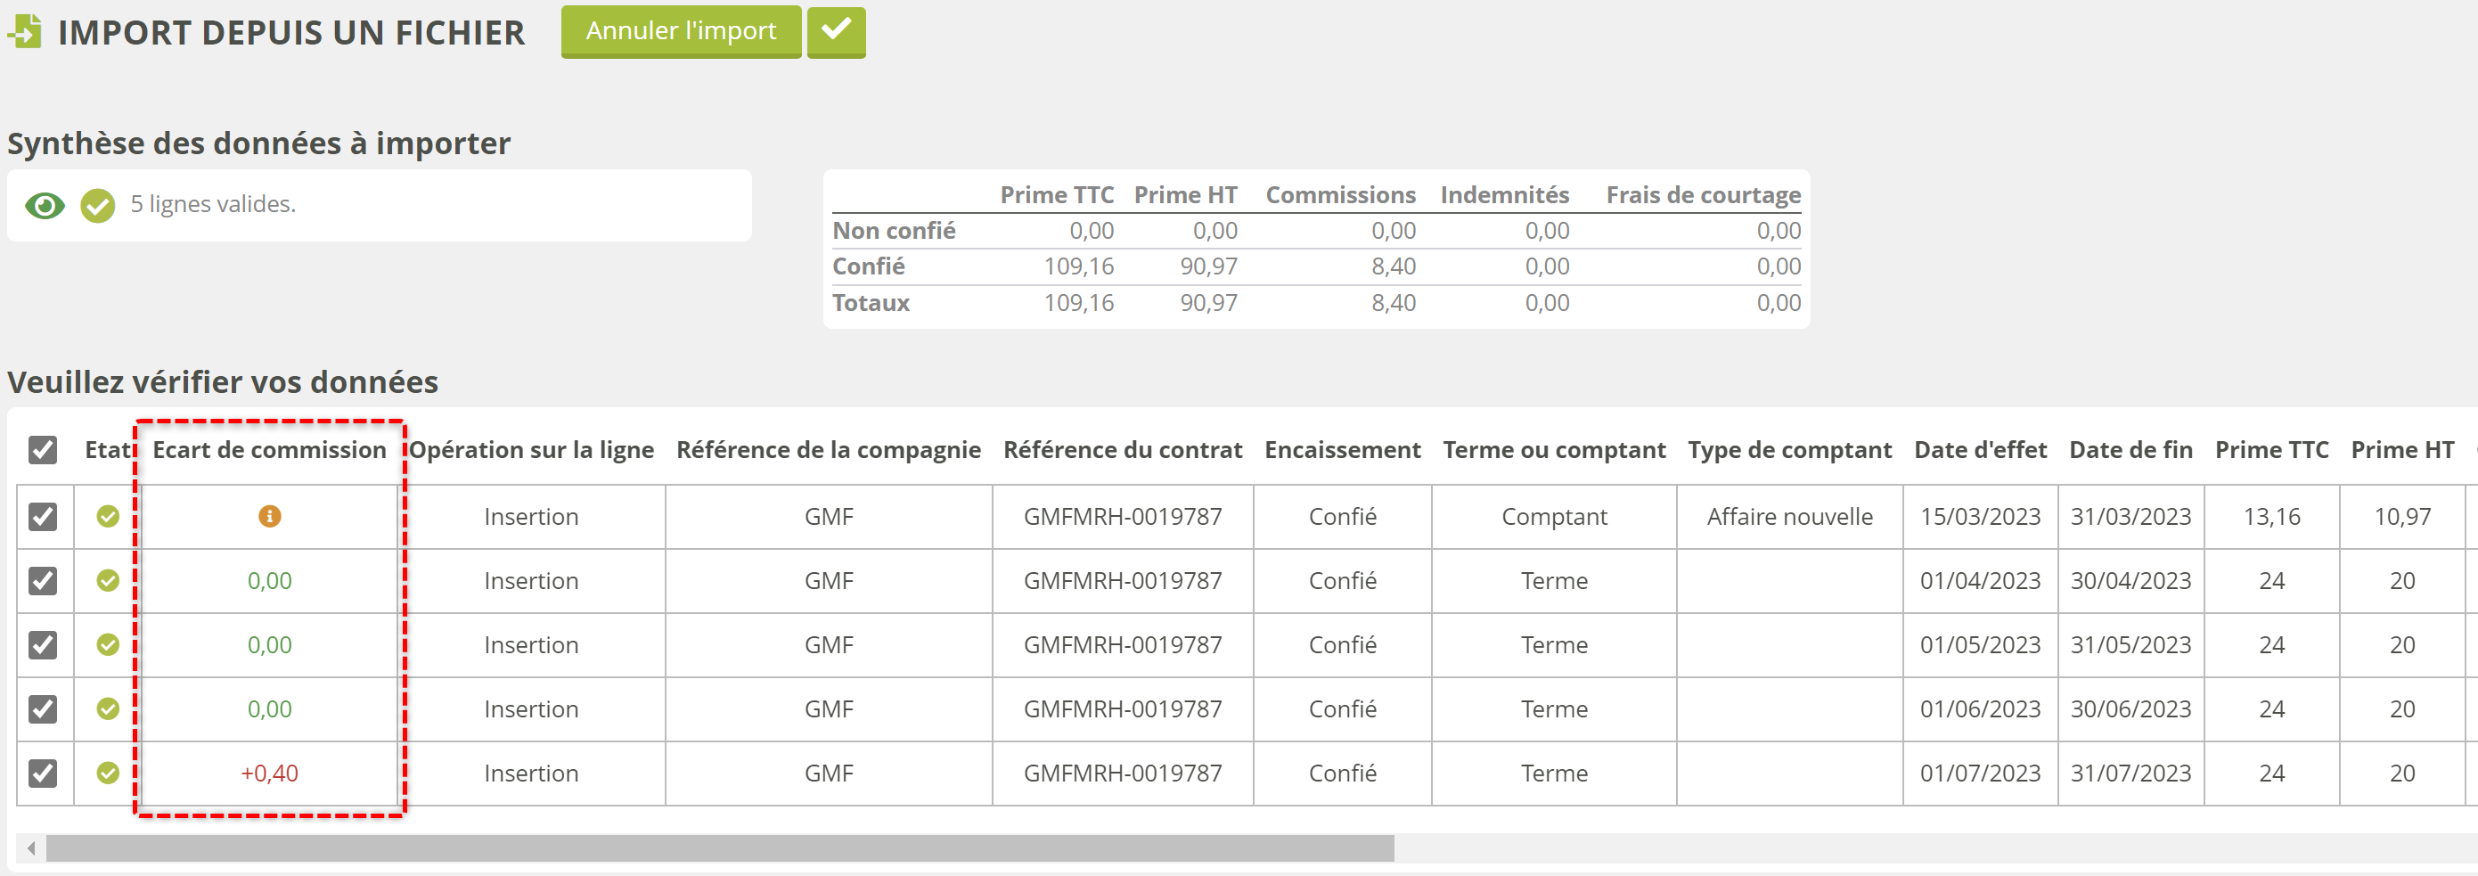Viewport: 2478px width, 876px height.
Task: Uncheck the Comptant Affaire nouvelle row checkbox
Action: pos(43,516)
